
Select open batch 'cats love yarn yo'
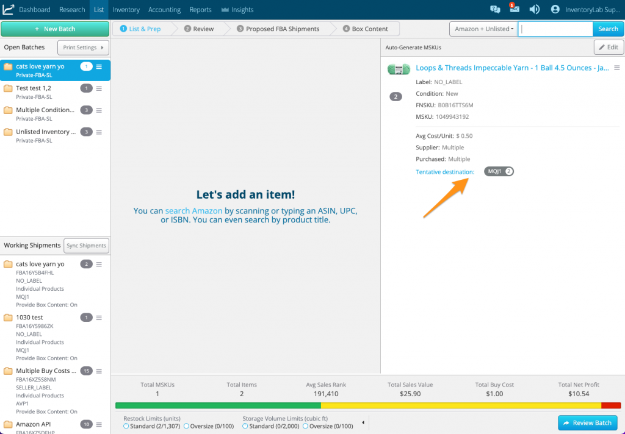56,71
